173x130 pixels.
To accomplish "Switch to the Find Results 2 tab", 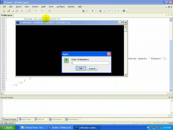I will pos(72,119).
